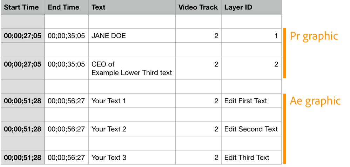Select the Your Text 1 cell
This screenshot has width=350, height=167.
point(109,101)
